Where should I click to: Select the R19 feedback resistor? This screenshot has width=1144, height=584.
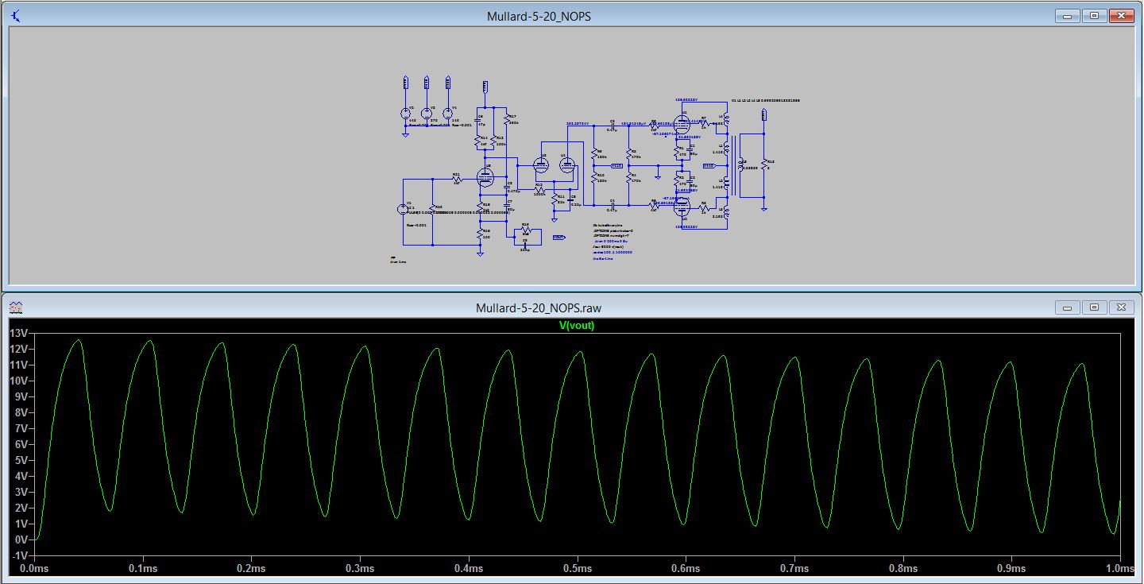pos(526,230)
